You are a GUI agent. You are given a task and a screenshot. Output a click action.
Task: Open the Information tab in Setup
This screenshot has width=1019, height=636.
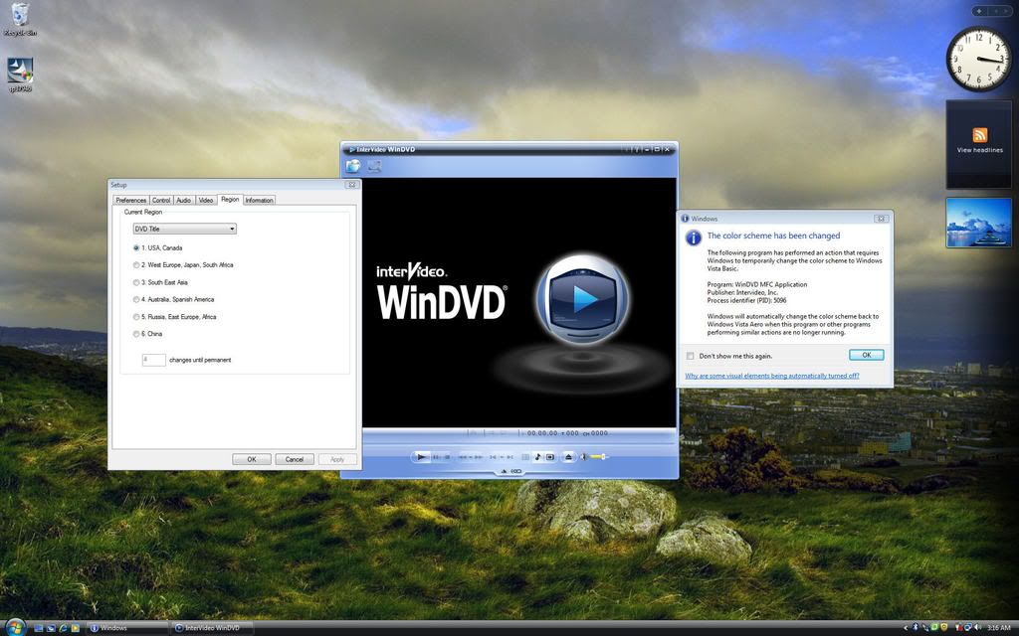(259, 200)
